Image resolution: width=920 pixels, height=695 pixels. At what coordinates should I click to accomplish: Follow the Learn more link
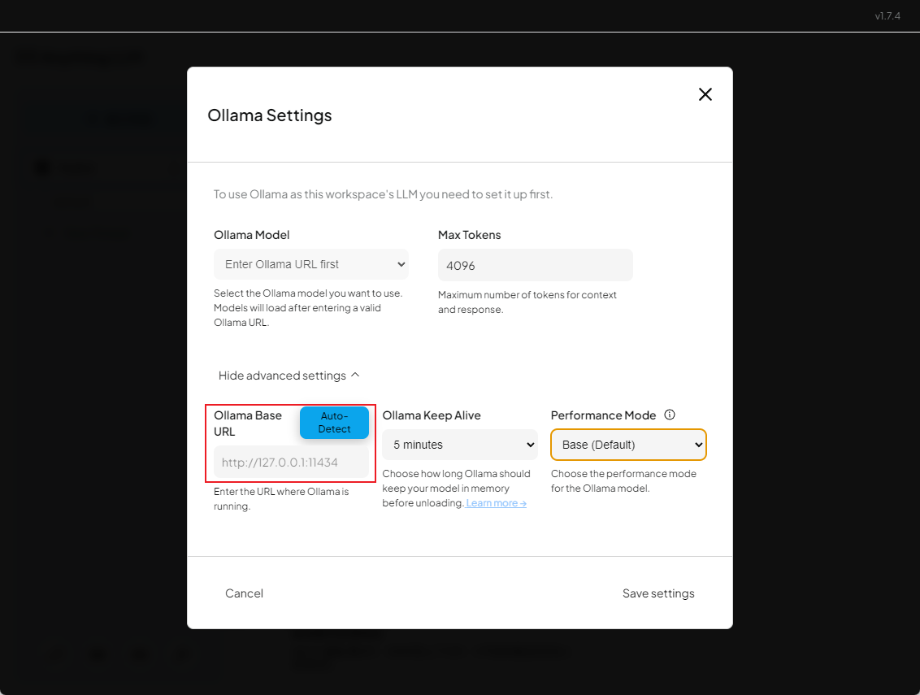point(496,503)
